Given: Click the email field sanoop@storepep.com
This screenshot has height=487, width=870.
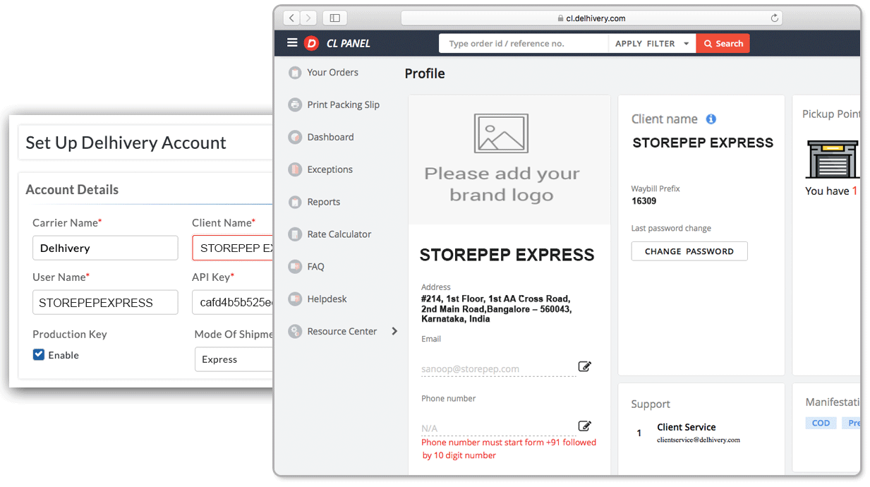Looking at the screenshot, I should [x=498, y=368].
